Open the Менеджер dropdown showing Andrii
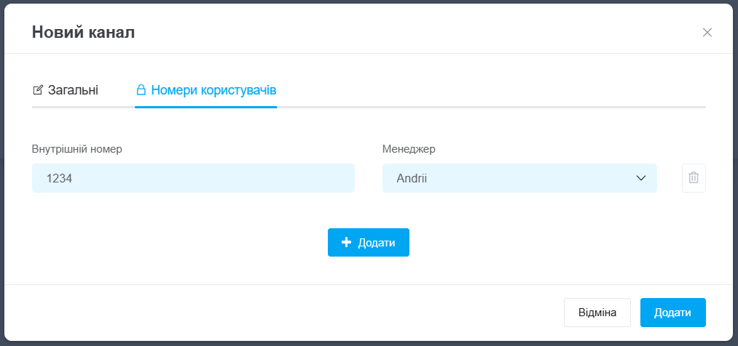The image size is (738, 346). (519, 178)
